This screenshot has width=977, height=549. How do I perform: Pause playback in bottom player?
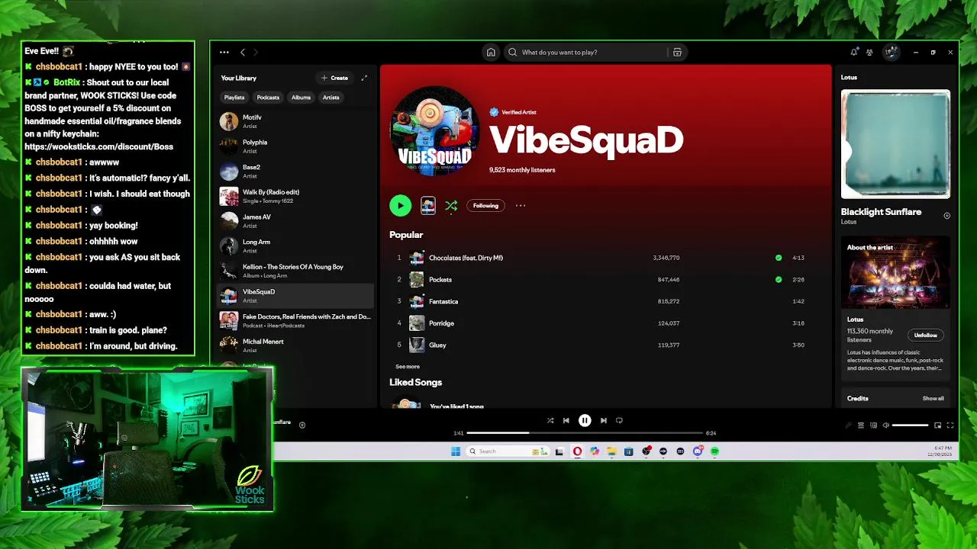click(x=585, y=420)
